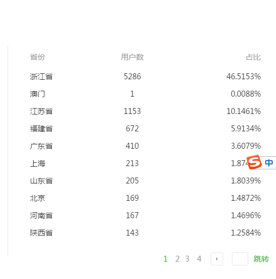Focus the page number jump input box

[x=240, y=259]
